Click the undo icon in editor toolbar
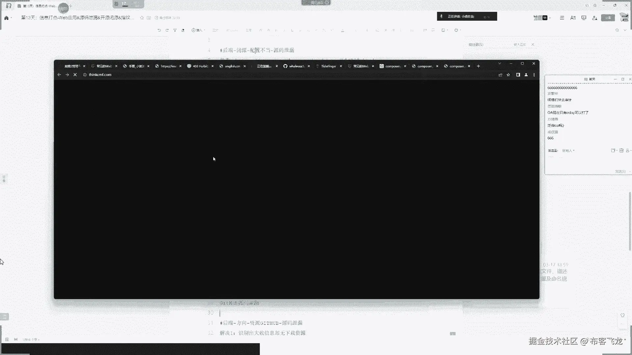Viewport: 632px width, 355px height. coord(159,30)
